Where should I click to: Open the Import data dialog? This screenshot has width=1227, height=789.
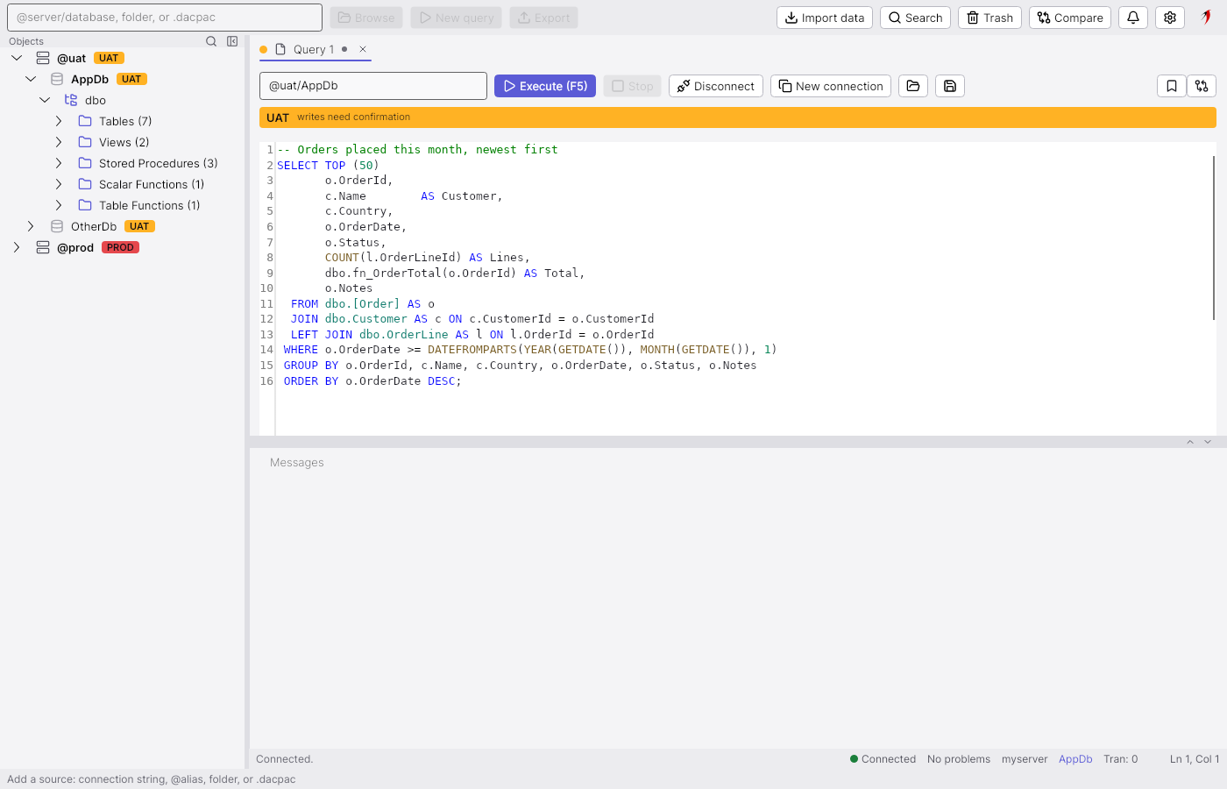pyautogui.click(x=825, y=18)
